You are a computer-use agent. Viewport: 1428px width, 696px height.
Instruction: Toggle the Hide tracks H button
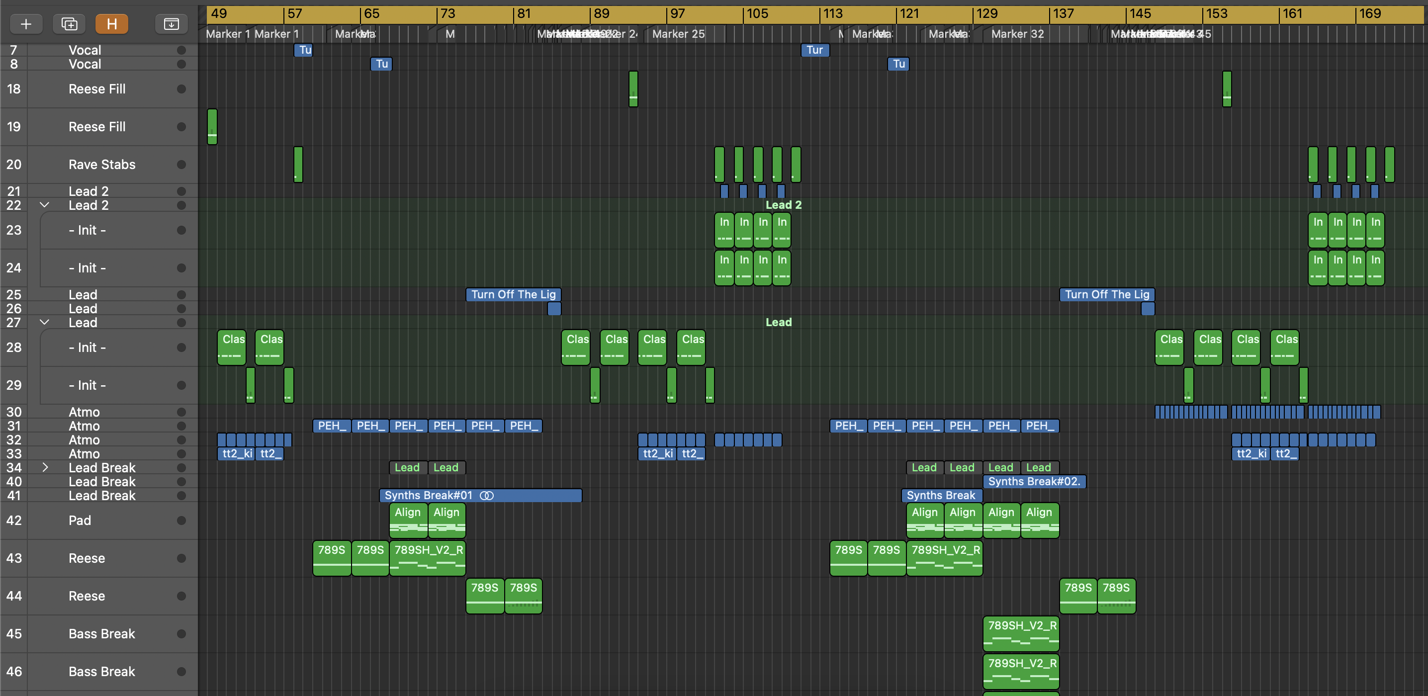[112, 24]
